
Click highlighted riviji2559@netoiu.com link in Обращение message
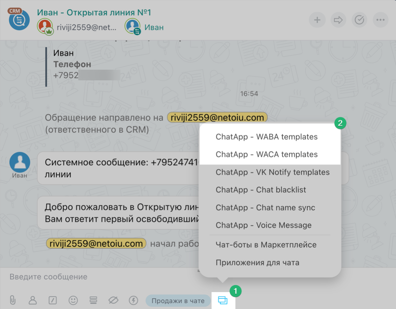point(217,117)
